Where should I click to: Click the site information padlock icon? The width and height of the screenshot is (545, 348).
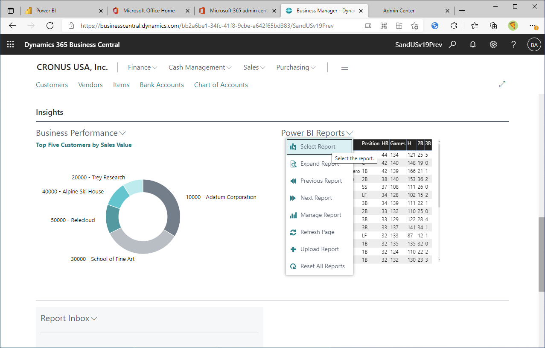[71, 26]
